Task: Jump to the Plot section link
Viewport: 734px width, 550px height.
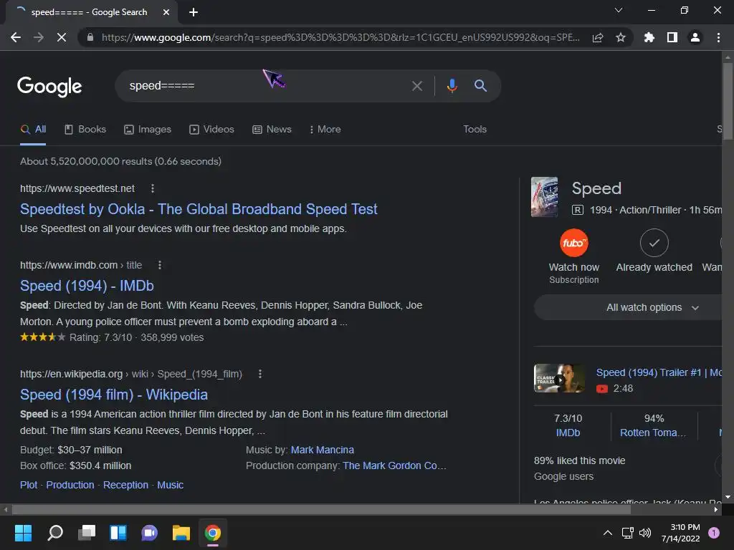Action: (29, 485)
